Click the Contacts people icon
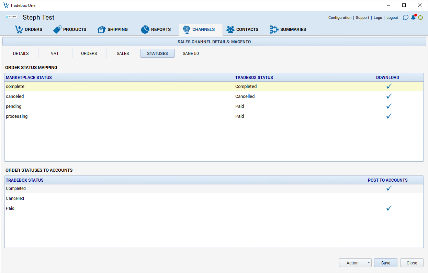428x273 pixels. 230,30
